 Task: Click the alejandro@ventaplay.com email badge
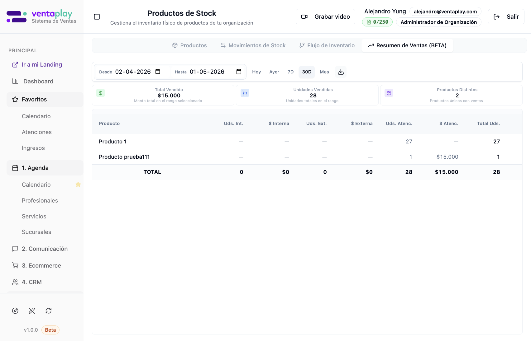click(x=445, y=12)
